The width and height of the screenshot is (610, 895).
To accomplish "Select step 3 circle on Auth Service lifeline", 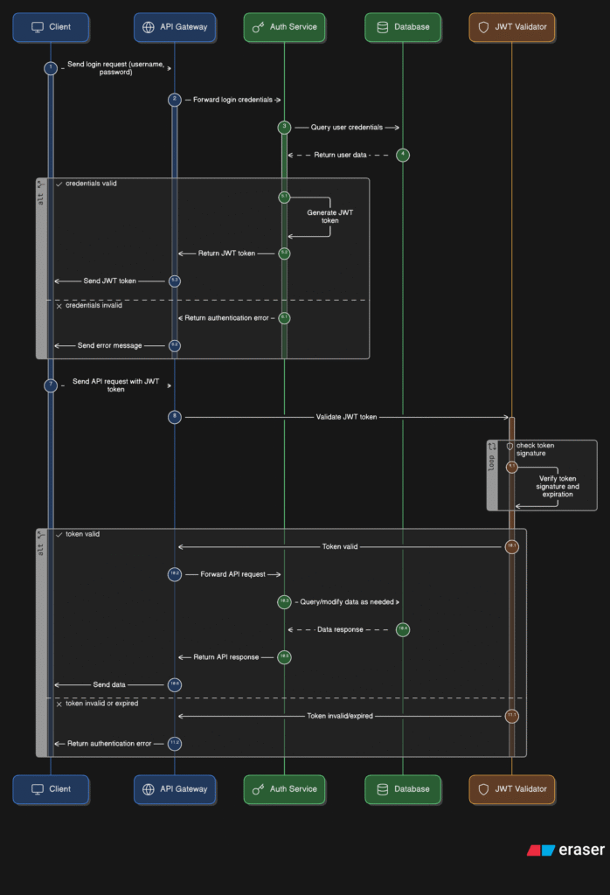I will (x=284, y=128).
